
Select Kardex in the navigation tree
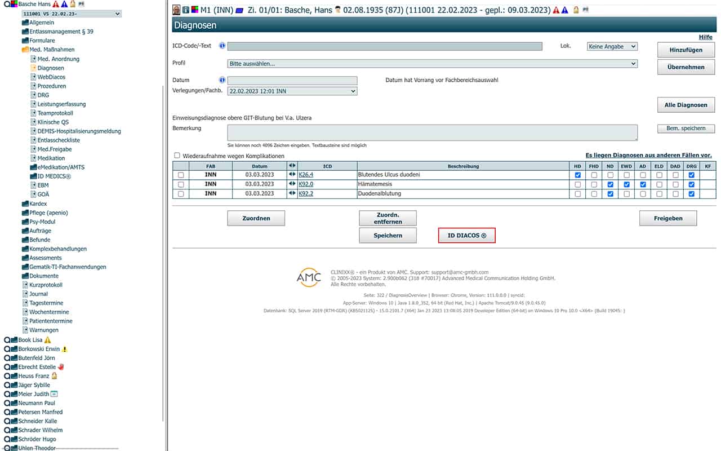(x=38, y=204)
